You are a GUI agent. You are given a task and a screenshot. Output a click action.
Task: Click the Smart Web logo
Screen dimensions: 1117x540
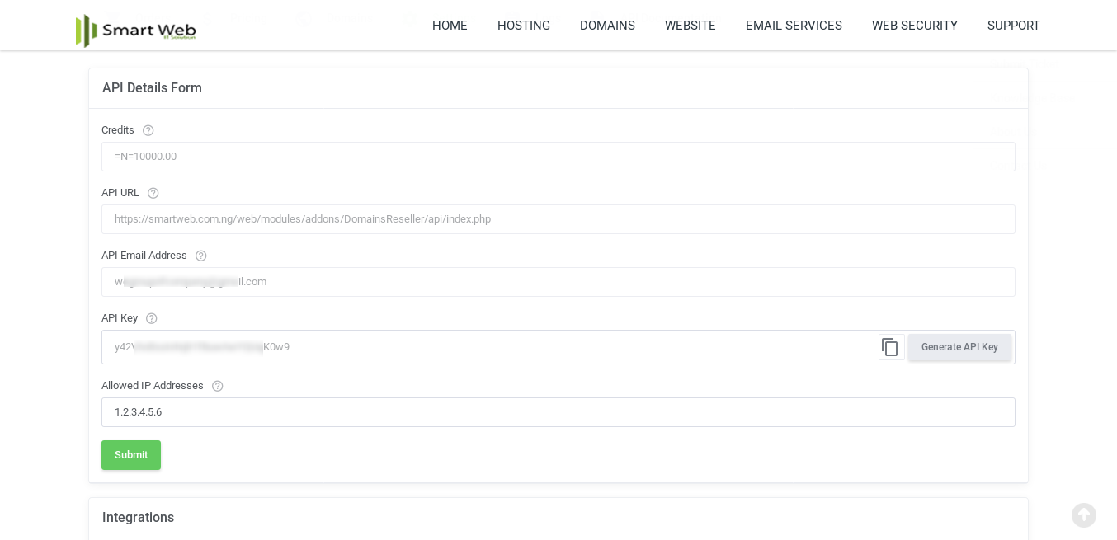click(136, 31)
